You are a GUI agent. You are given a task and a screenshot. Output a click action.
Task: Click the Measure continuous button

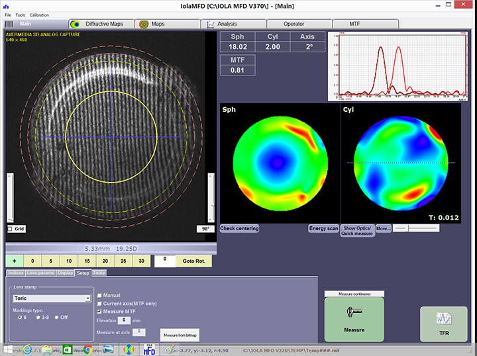pyautogui.click(x=354, y=294)
